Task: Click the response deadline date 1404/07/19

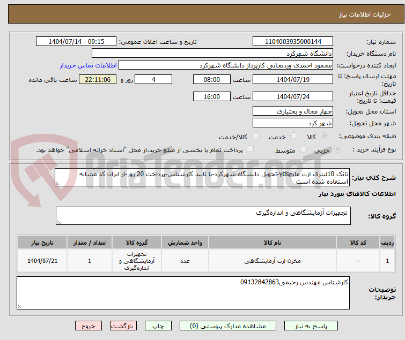Action: coord(293,79)
